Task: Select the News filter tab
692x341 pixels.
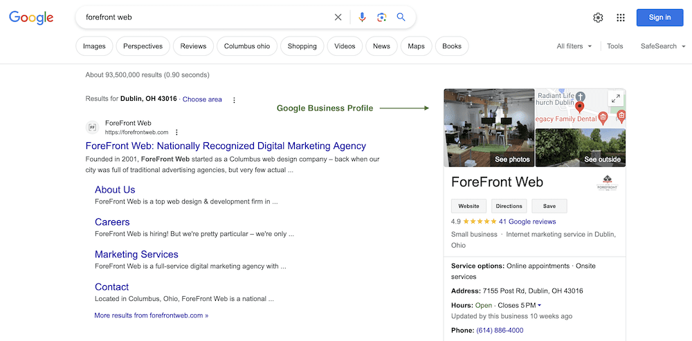Action: coord(382,46)
